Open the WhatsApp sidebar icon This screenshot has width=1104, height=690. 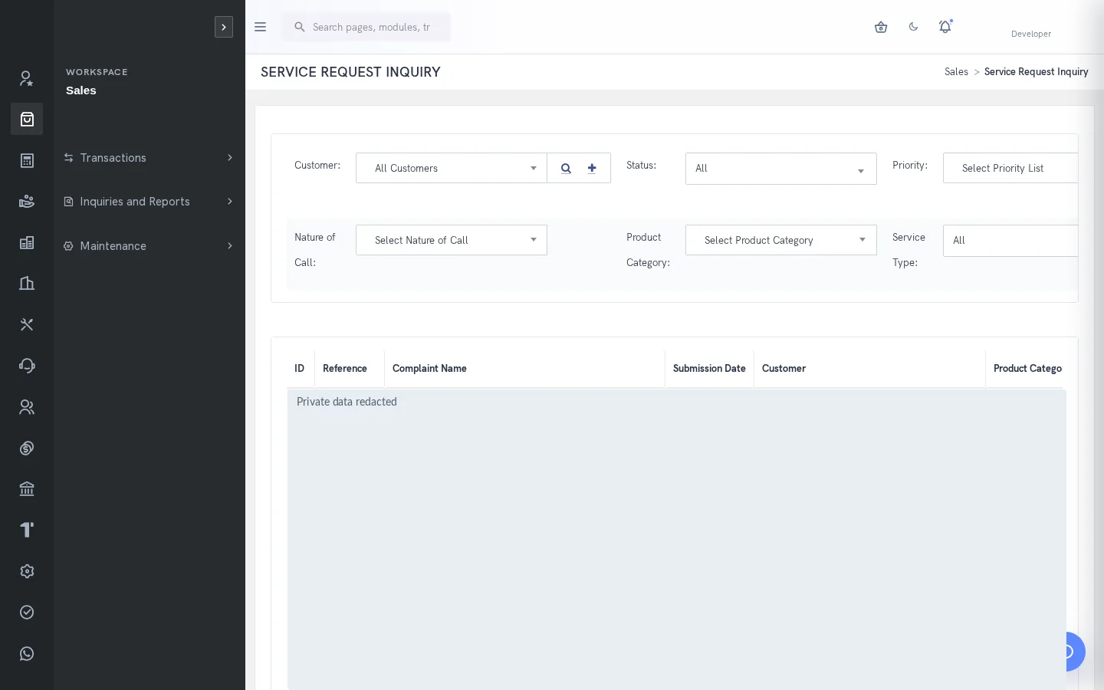(27, 654)
